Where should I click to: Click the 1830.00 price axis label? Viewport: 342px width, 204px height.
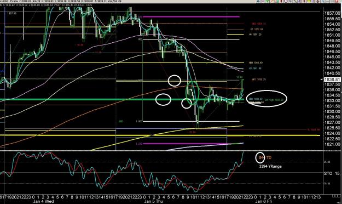coord(332,112)
